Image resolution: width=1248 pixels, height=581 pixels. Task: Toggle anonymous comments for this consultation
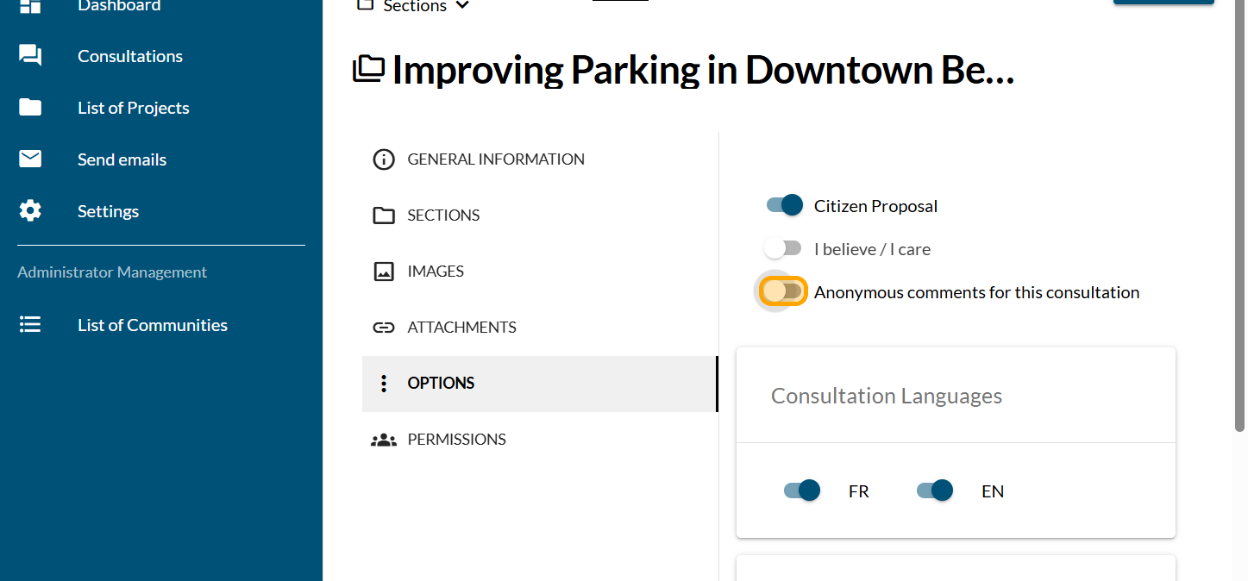[783, 291]
